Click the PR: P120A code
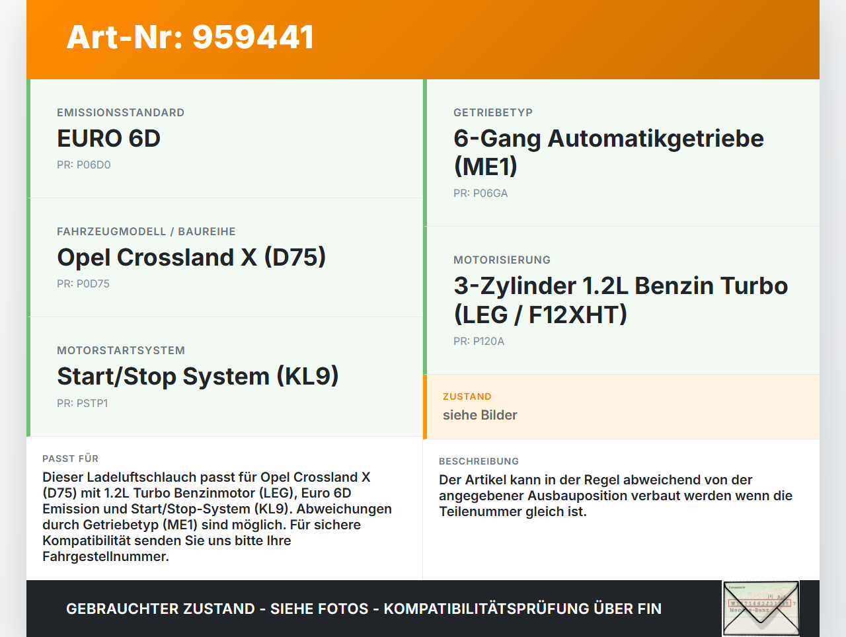 pos(479,342)
